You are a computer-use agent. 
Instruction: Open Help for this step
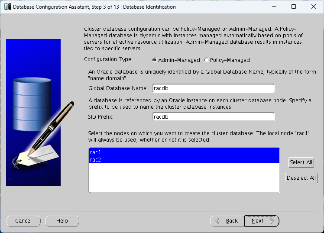[x=62, y=221]
